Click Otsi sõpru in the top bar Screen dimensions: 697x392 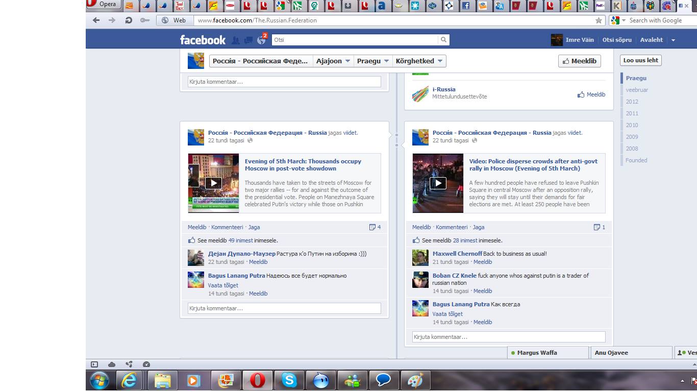tap(617, 40)
